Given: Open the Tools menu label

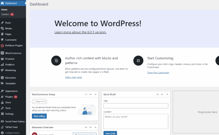Looking at the screenshot, I should coord(8,108).
